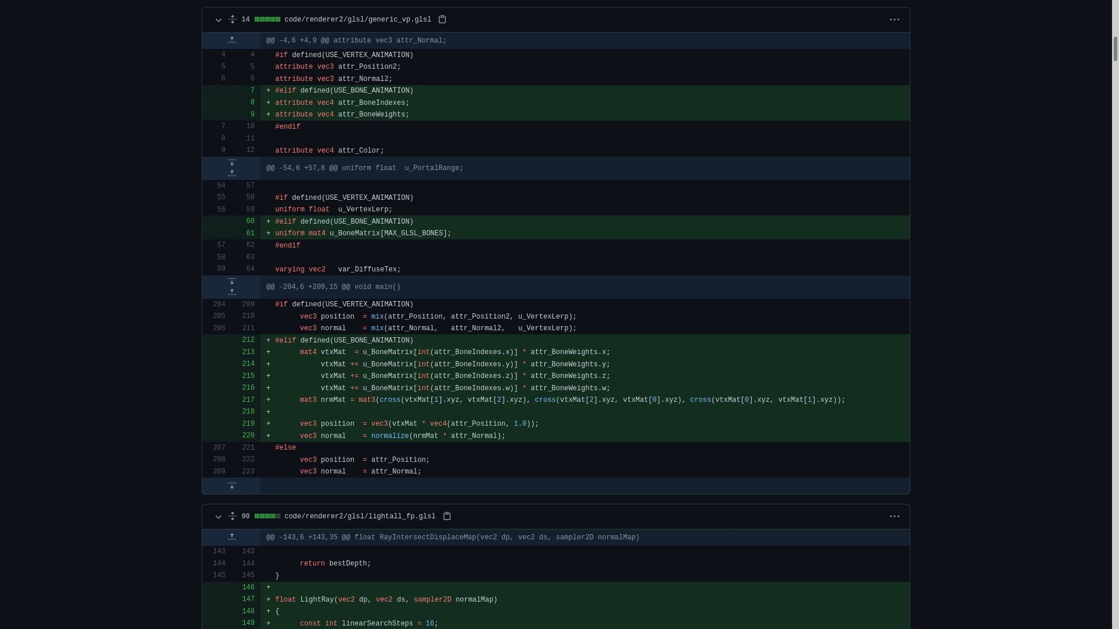Expand up at RayIntersectDisplaceMap hunk header
1119x629 pixels.
point(232,537)
